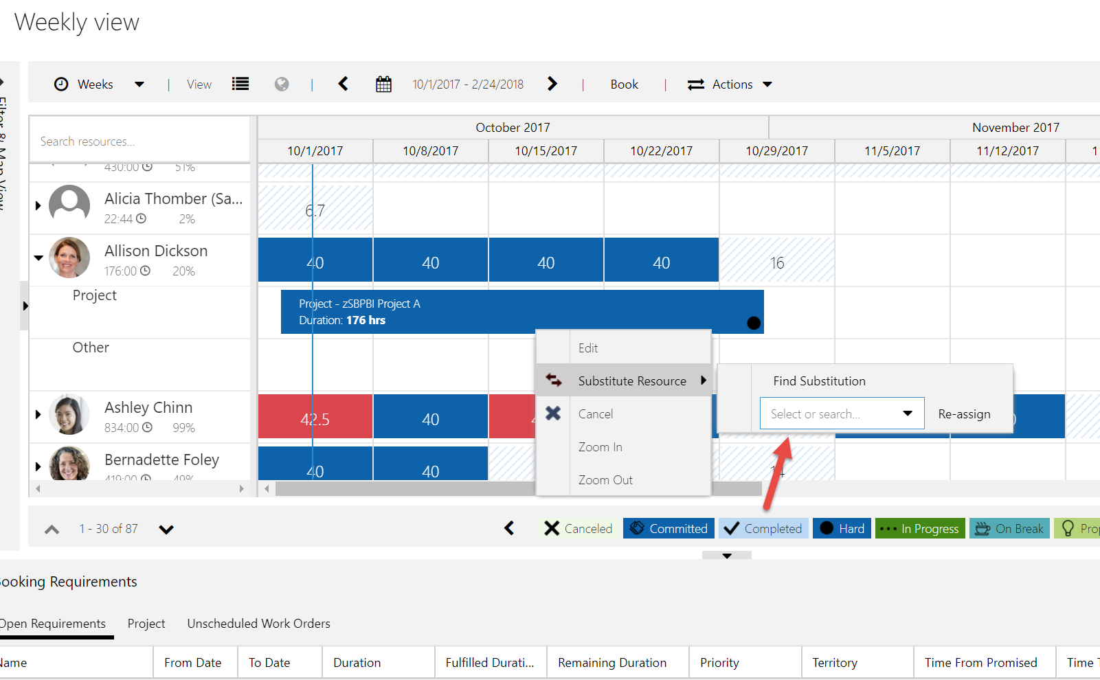Viewport: 1100px width, 680px height.
Task: Collapse Allison Dickson resource row
Action: coord(38,258)
